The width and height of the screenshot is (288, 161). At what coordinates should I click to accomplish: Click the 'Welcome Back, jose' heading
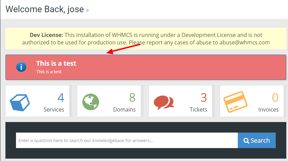[x=45, y=9]
